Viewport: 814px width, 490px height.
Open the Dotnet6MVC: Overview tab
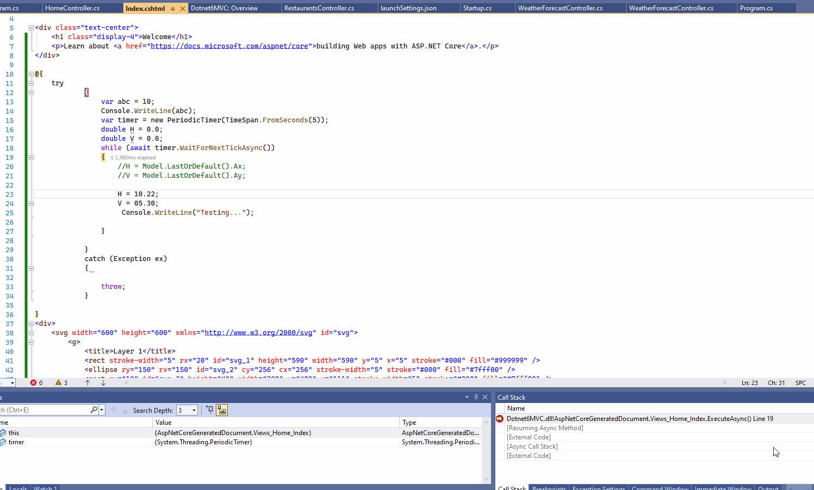[x=224, y=8]
